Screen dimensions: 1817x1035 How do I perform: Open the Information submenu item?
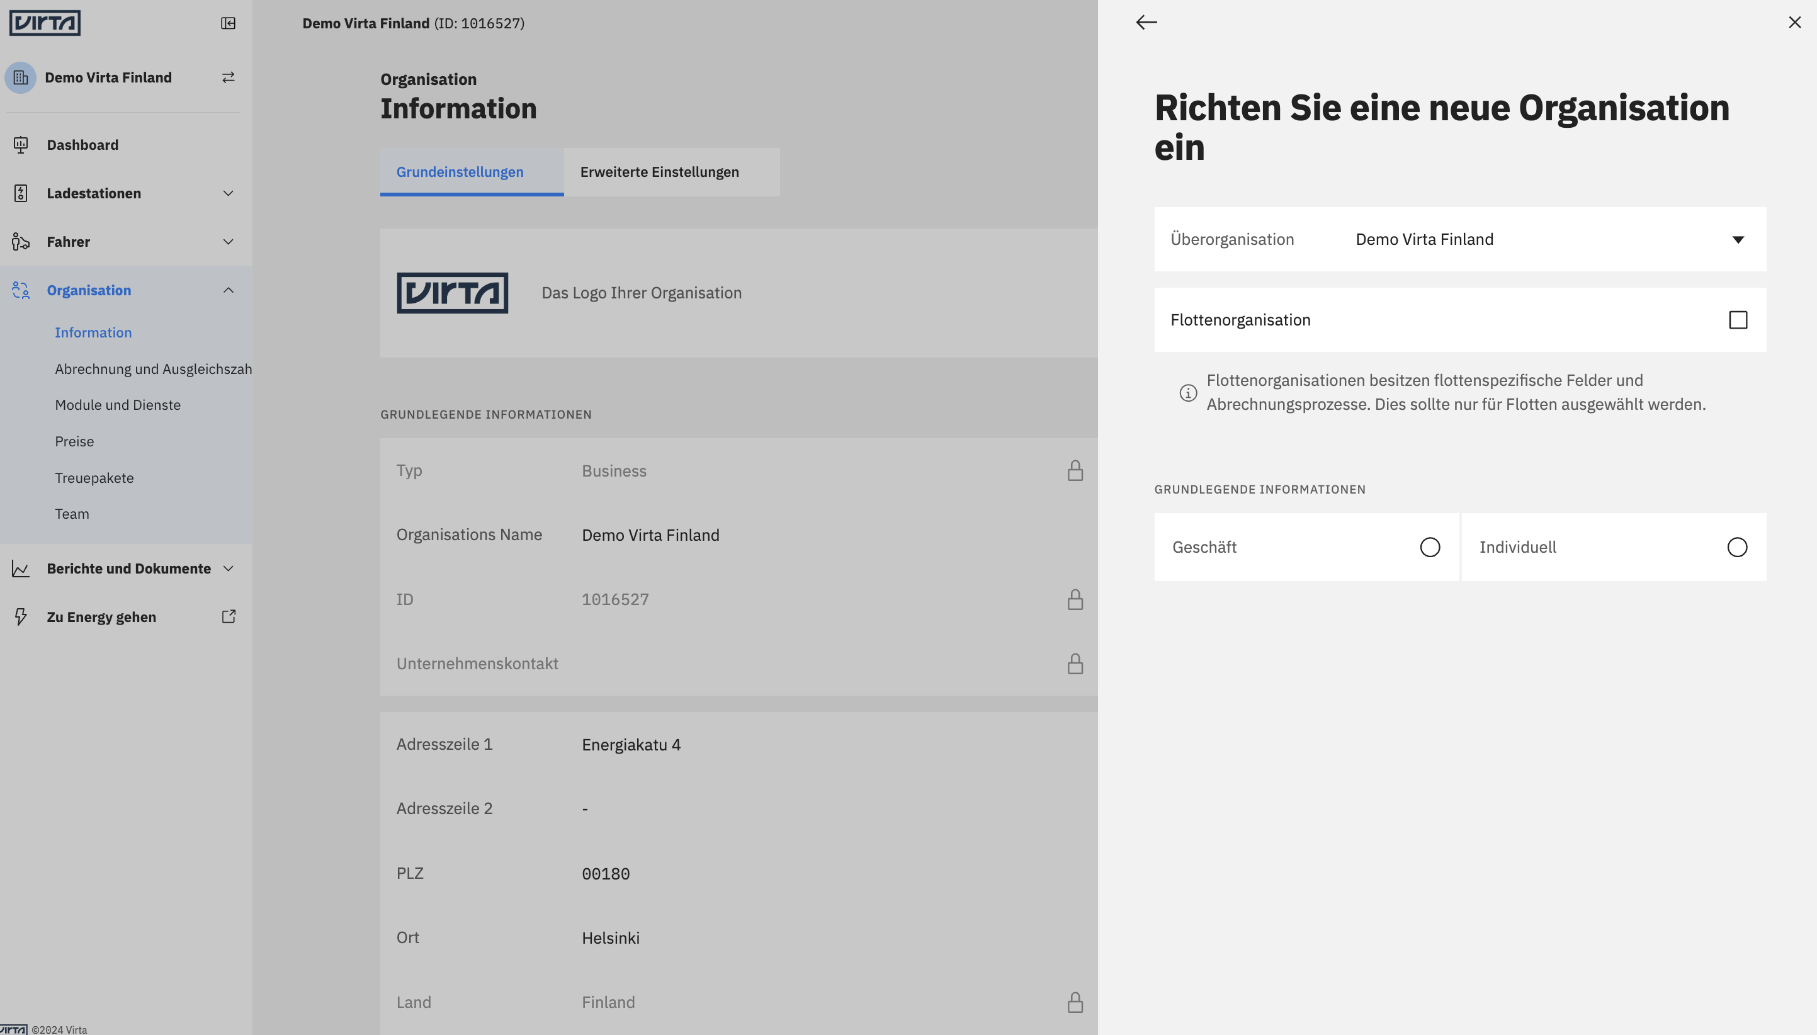click(93, 332)
